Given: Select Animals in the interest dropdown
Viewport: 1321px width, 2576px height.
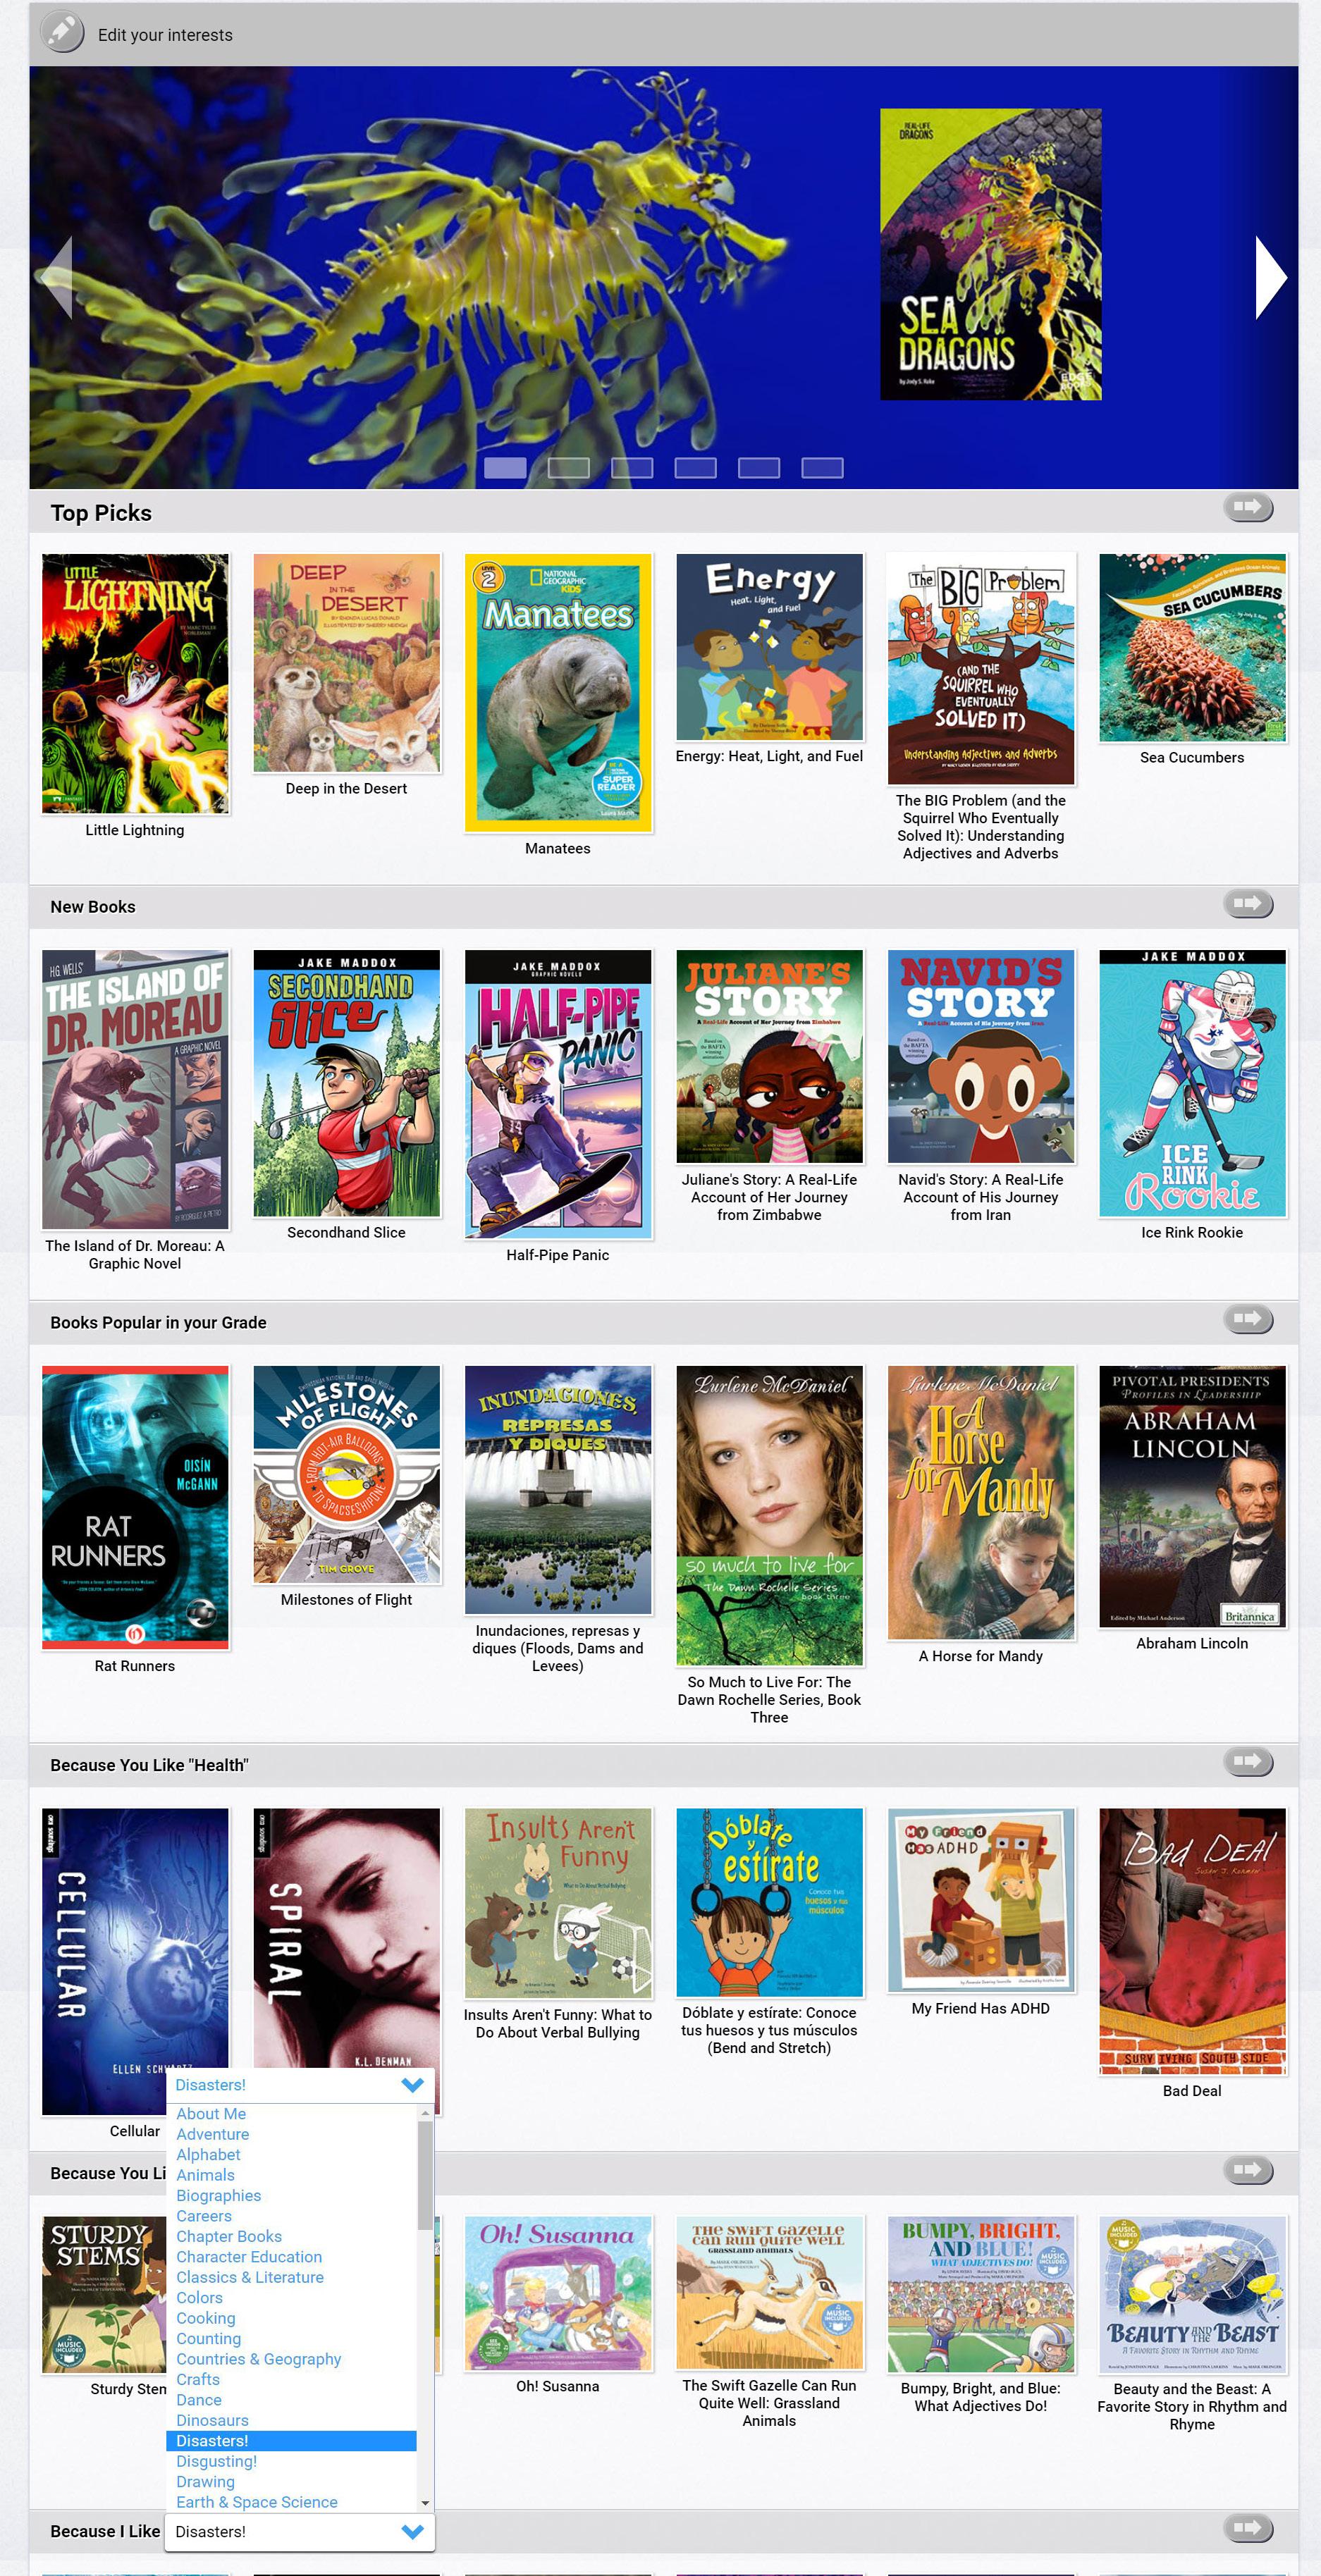Looking at the screenshot, I should click(205, 2175).
